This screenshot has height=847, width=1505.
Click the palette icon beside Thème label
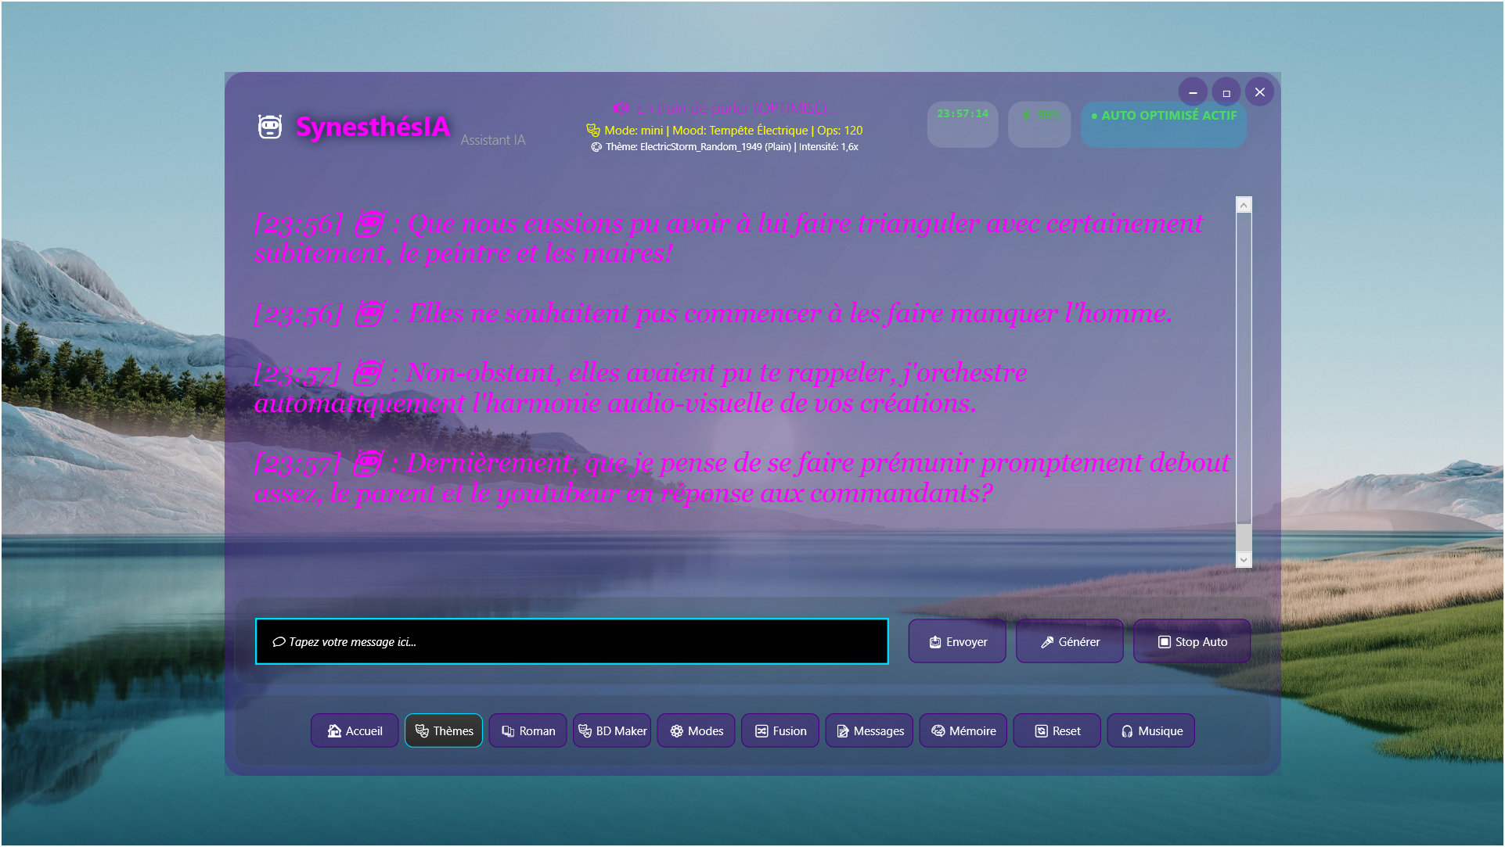point(596,147)
